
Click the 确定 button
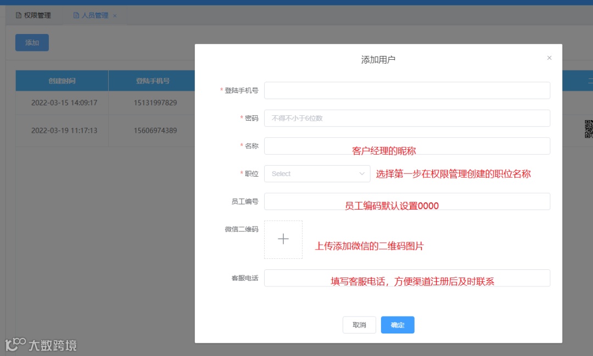point(398,325)
